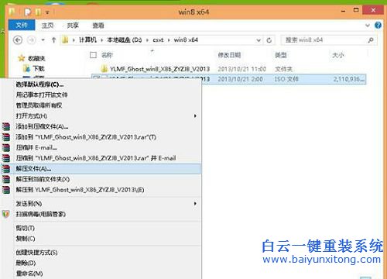
Task: Open 下载 in navigation pane
Action: point(39,68)
